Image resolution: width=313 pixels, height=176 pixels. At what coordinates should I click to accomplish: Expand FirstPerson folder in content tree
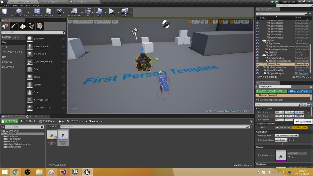point(3,137)
